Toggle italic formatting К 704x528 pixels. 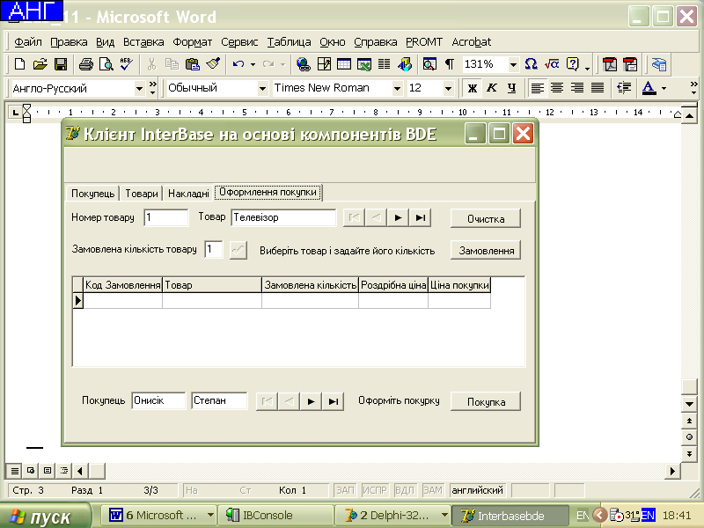pos(492,88)
